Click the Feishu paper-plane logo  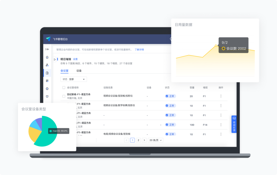point(48,39)
